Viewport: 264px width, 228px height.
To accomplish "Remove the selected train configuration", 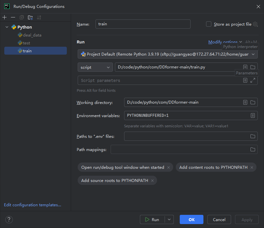I will click(x=13, y=17).
